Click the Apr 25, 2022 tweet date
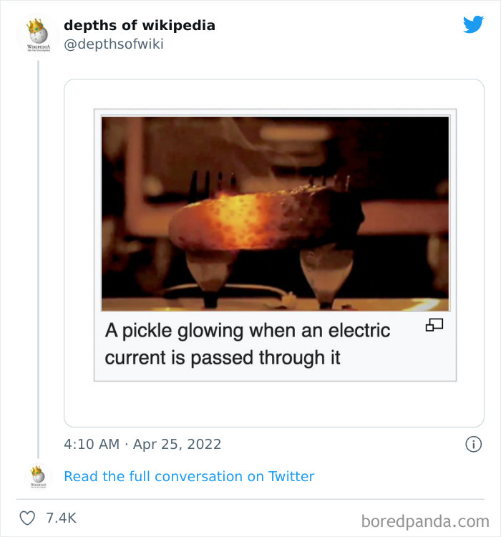Viewport: 501px width, 537px height. point(177,444)
